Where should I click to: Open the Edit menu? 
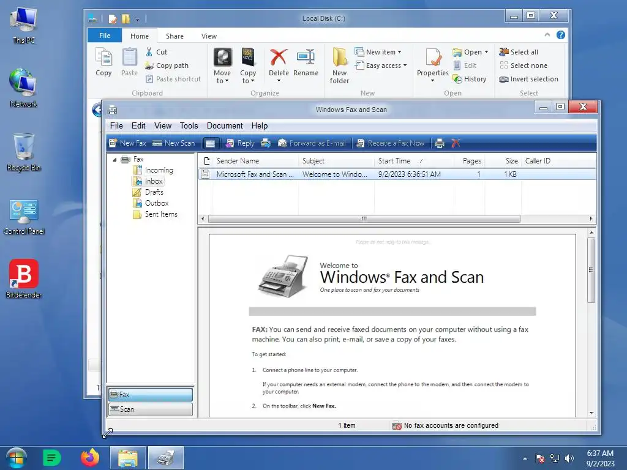(138, 125)
